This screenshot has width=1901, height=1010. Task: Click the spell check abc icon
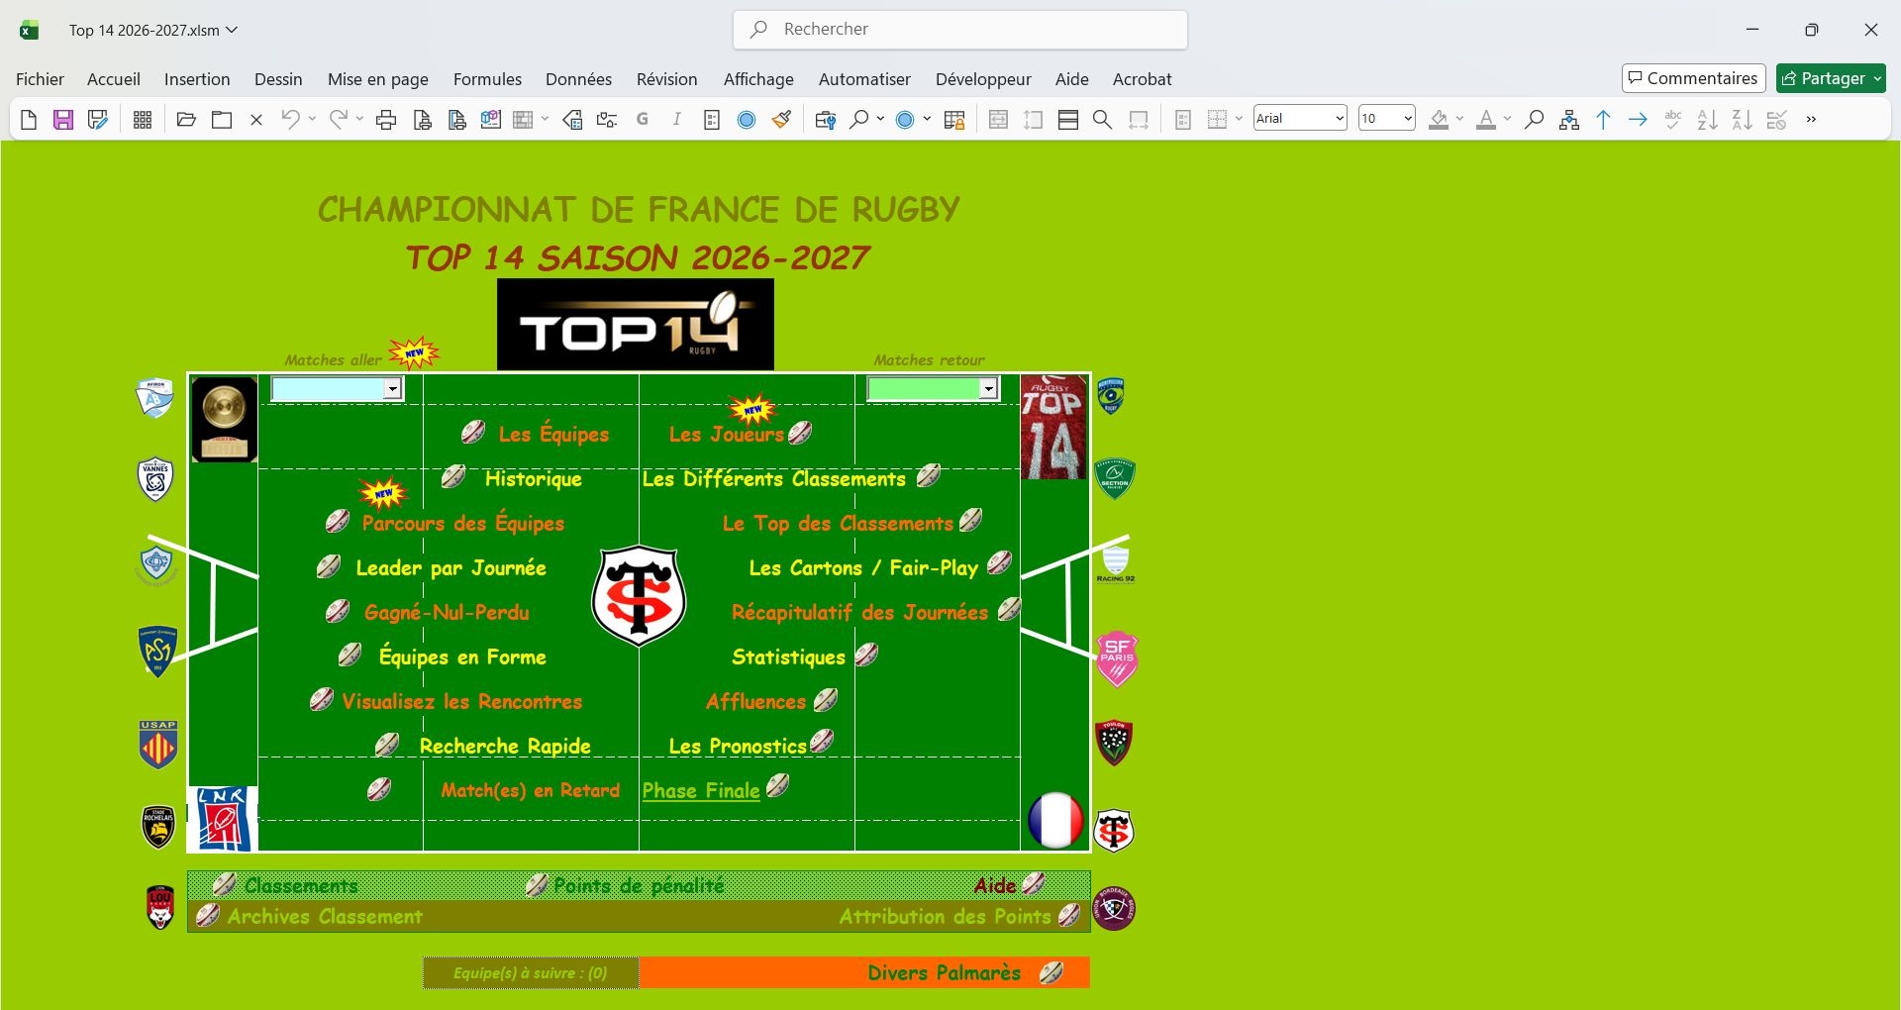[1673, 120]
